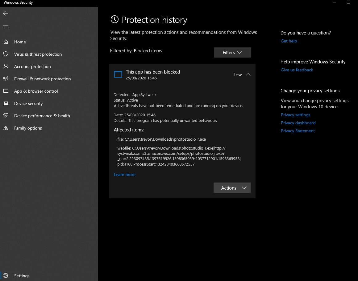Click the Account protection person icon
The width and height of the screenshot is (358, 281).
[6, 66]
